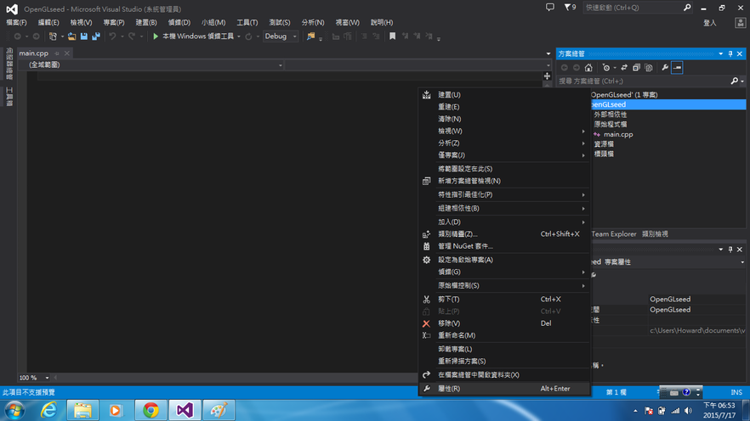Viewport: 750px width, 421px height.
Task: Select main.cpp in Solution Explorer
Action: (618, 135)
